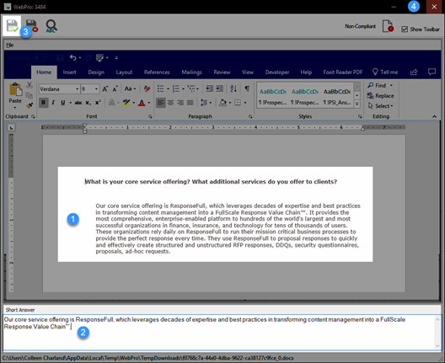This screenshot has height=363, width=445.
Task: Click the non-compliant document icon
Action: [388, 26]
